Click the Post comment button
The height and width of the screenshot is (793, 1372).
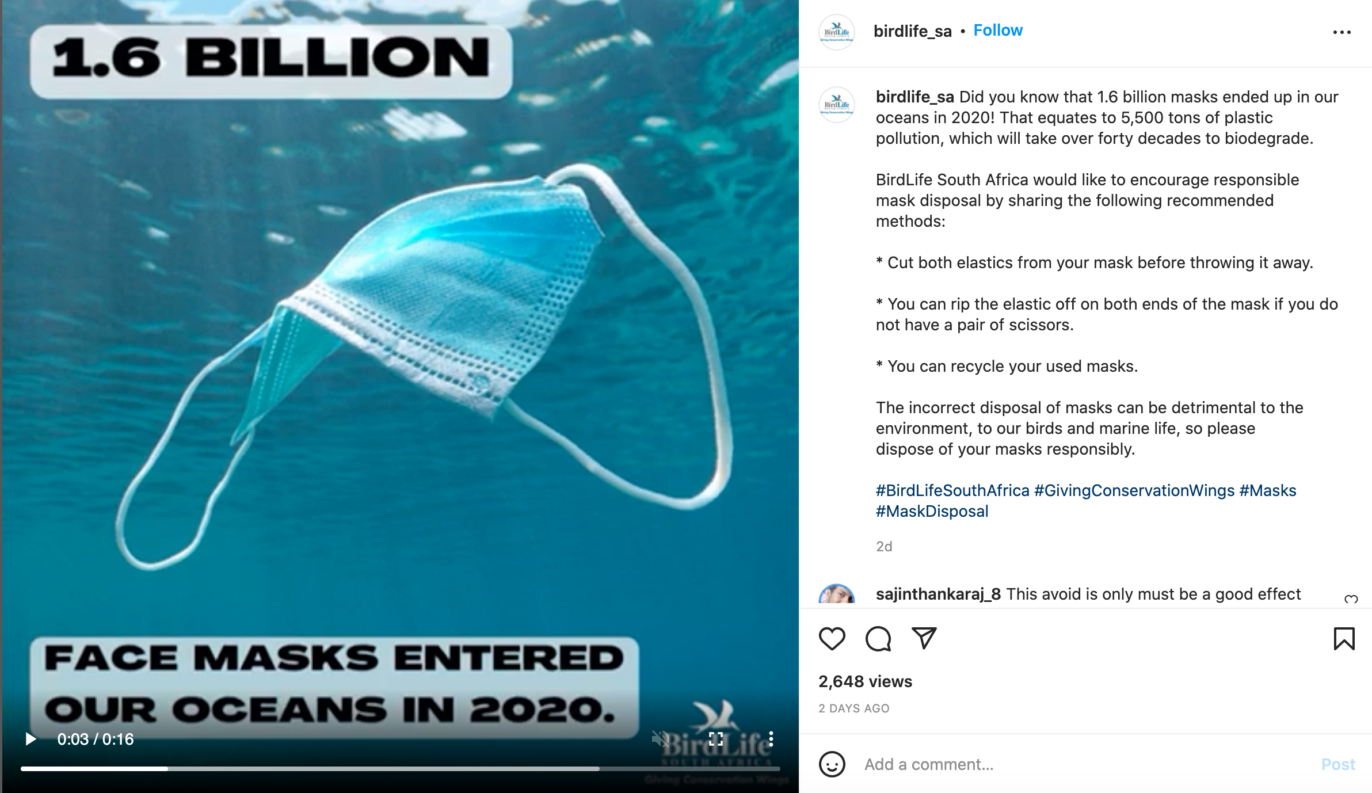point(1338,764)
